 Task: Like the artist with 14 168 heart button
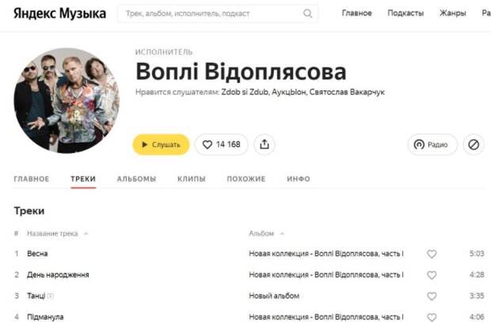click(222, 145)
